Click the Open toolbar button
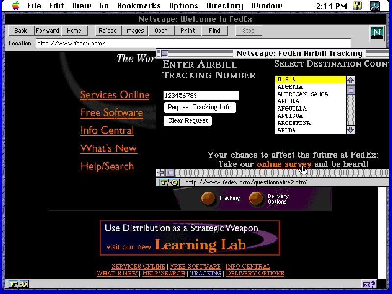 click(x=161, y=31)
